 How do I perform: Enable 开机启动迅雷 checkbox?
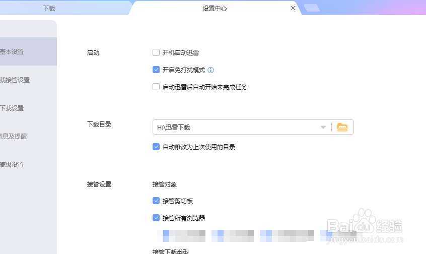[156, 52]
